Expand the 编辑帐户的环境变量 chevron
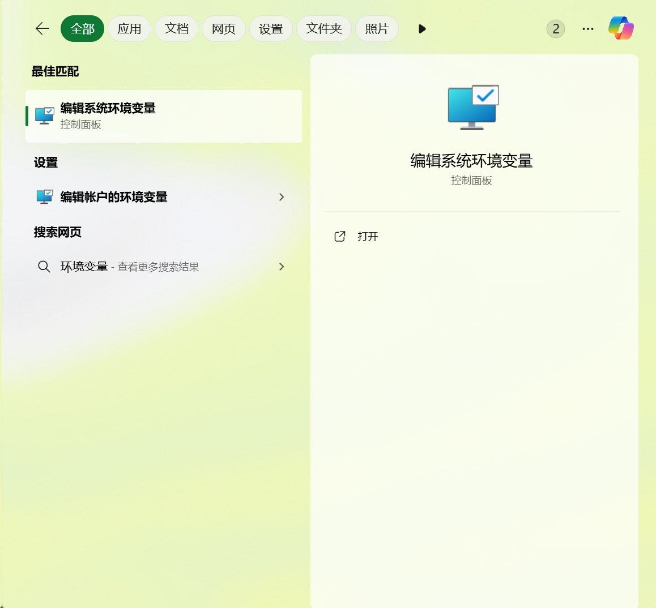 coord(282,197)
